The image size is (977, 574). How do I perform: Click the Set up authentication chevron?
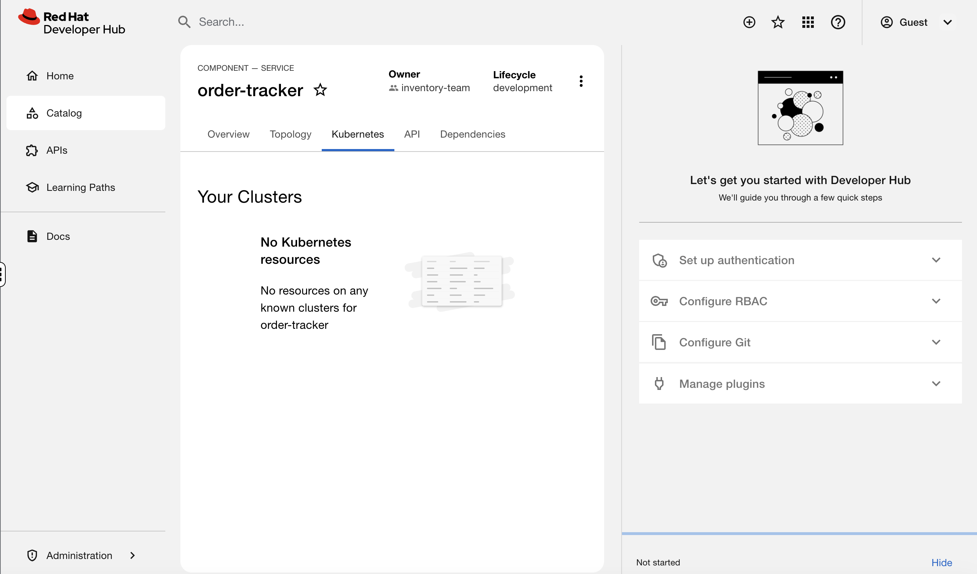pyautogui.click(x=936, y=260)
